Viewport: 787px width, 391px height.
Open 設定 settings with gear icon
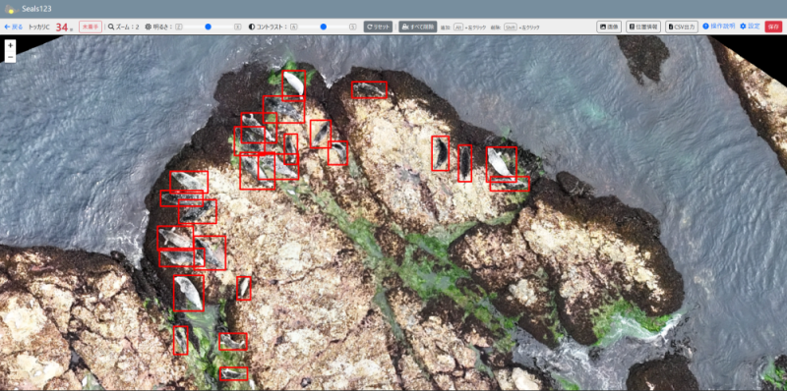[750, 27]
